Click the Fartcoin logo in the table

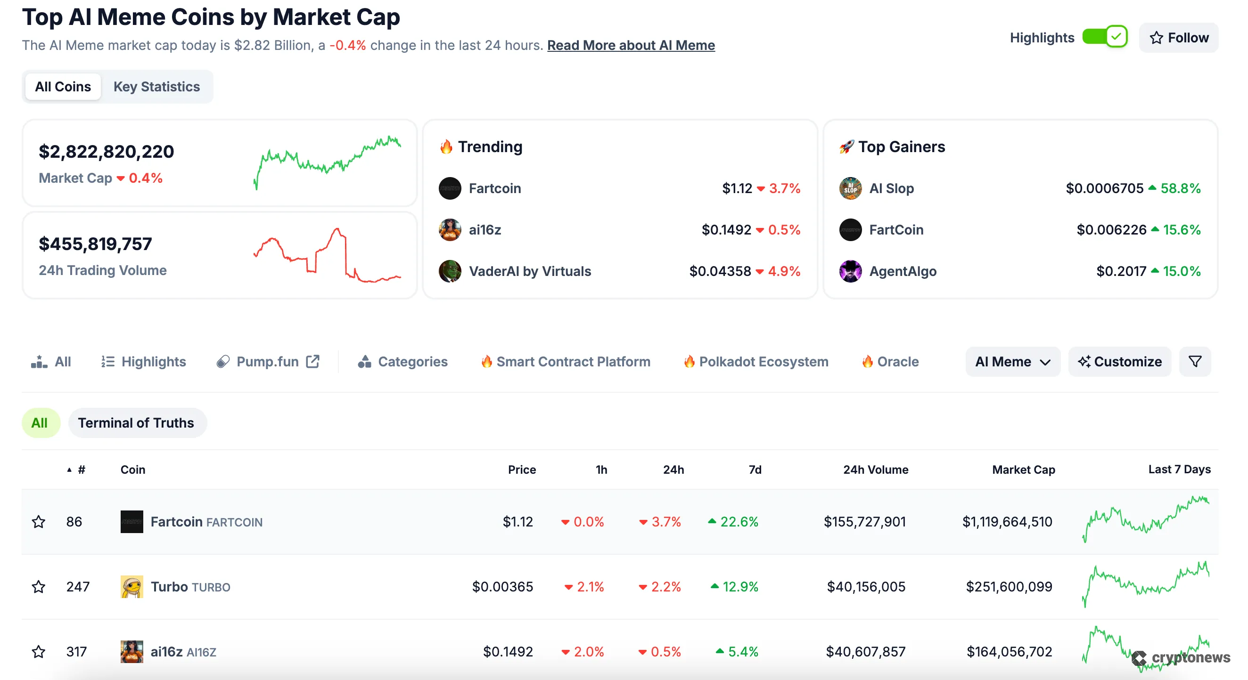point(132,522)
